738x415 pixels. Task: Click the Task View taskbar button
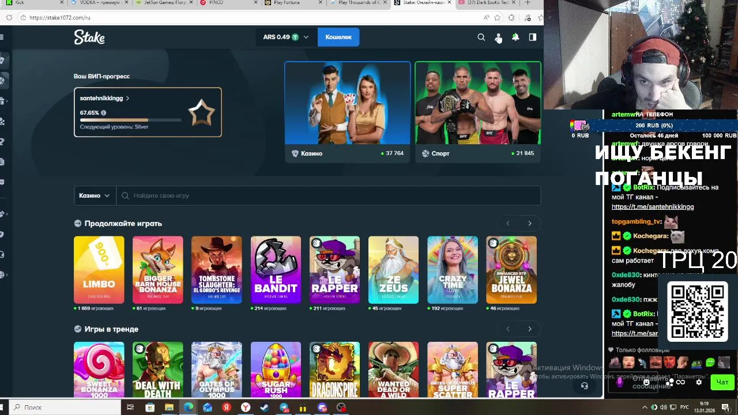[130, 408]
